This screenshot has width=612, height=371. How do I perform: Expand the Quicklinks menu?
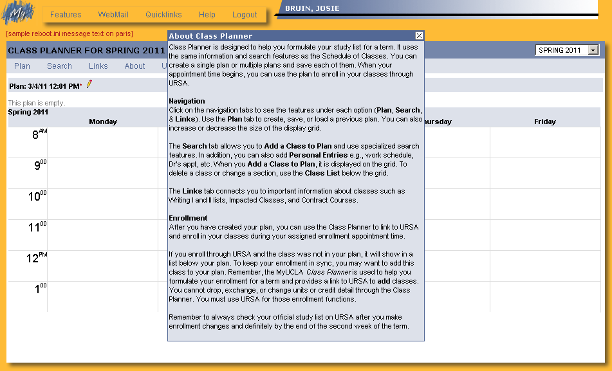(x=163, y=15)
